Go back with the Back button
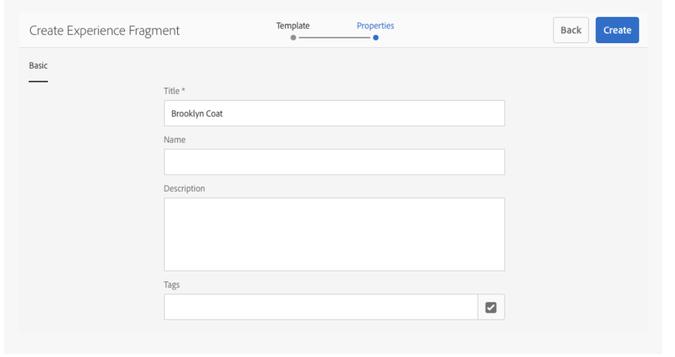Image resolution: width=675 pixels, height=357 pixels. [x=571, y=30]
